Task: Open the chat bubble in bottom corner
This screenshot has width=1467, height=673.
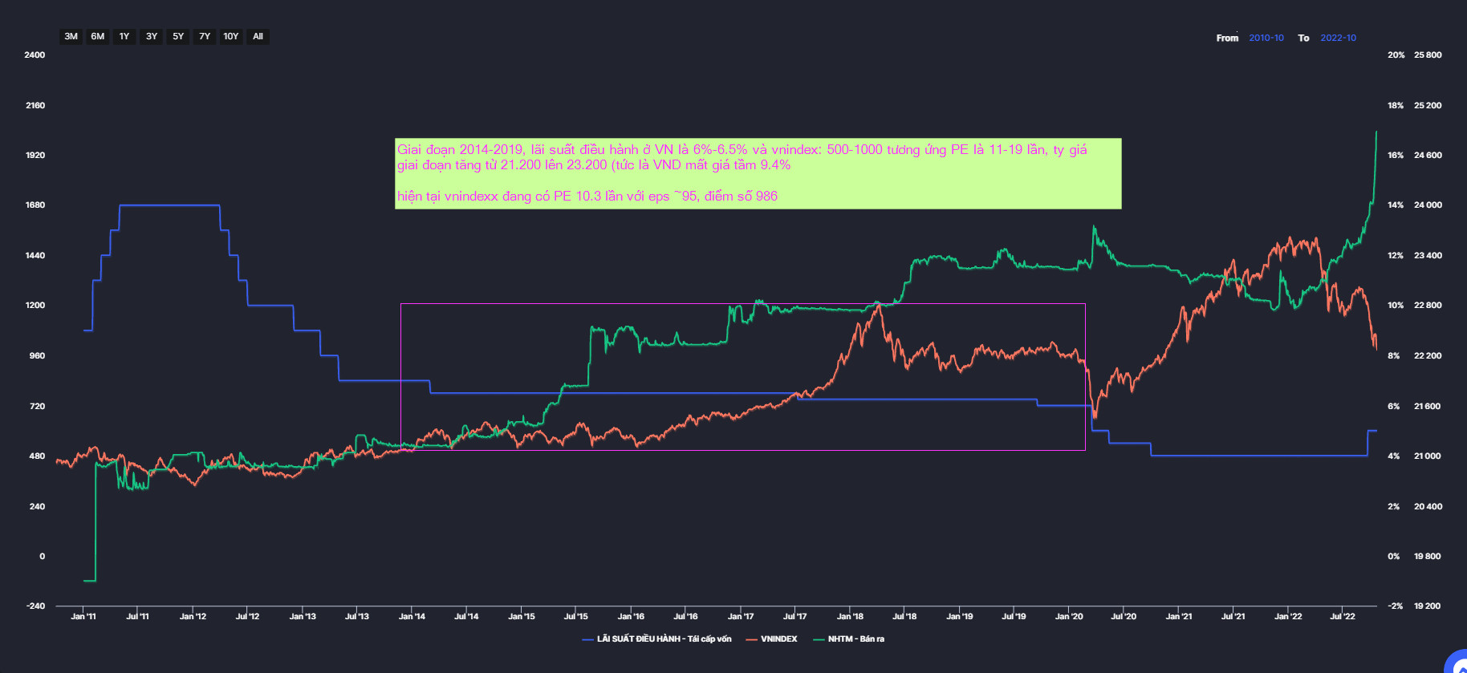Action: pyautogui.click(x=1457, y=663)
